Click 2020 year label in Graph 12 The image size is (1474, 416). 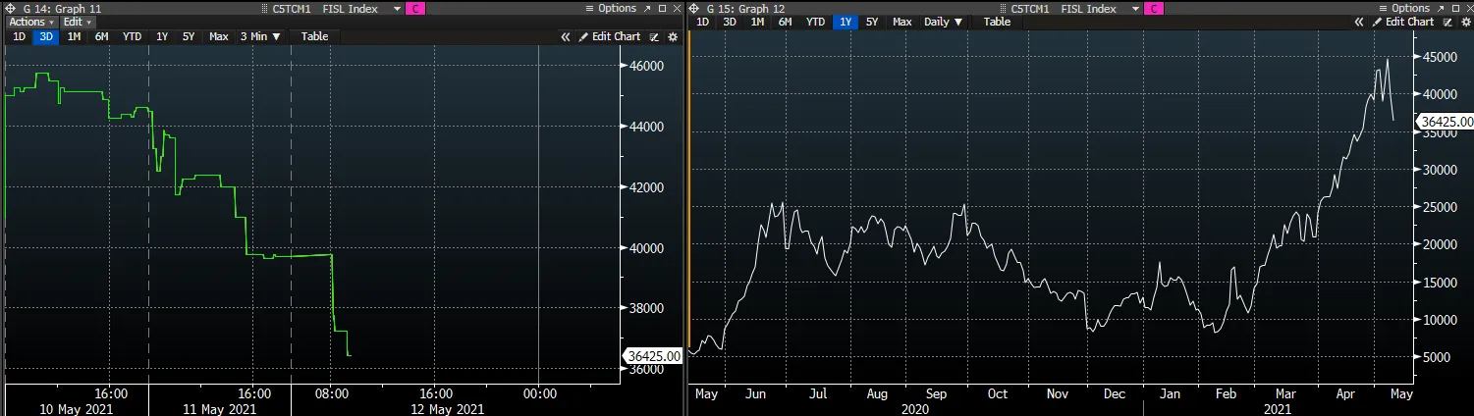tap(915, 408)
